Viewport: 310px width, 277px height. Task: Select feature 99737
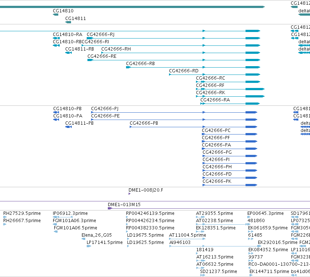[256, 257]
